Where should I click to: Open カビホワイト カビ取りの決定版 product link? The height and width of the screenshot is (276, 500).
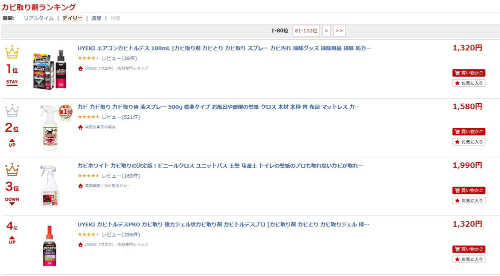point(220,166)
